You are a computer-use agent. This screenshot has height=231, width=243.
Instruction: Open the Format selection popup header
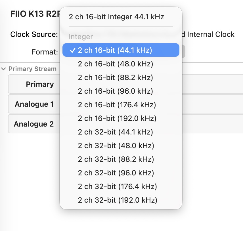coord(116,17)
